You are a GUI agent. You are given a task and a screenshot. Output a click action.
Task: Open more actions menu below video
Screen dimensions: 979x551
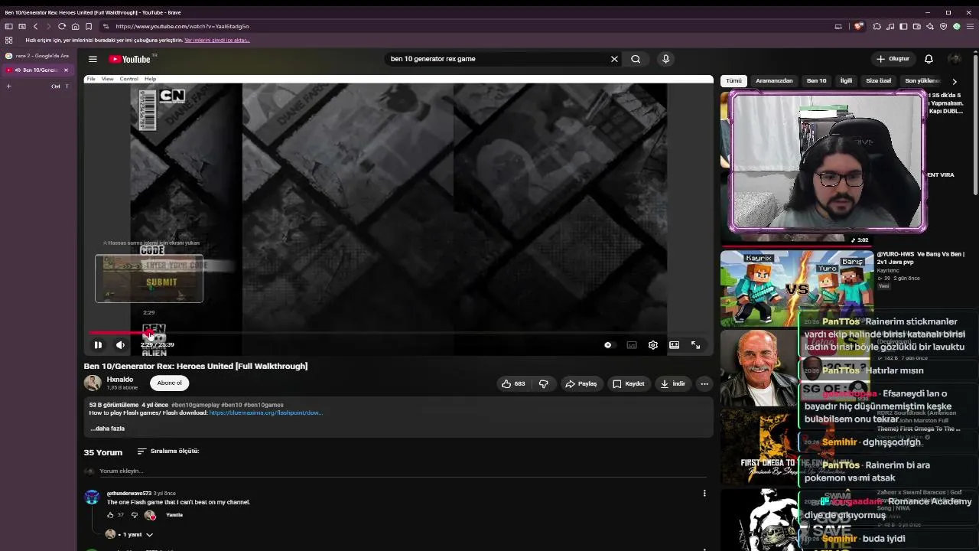pyautogui.click(x=704, y=383)
